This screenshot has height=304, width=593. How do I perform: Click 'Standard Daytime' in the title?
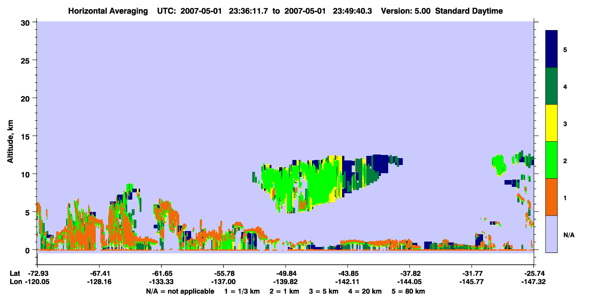click(x=469, y=11)
